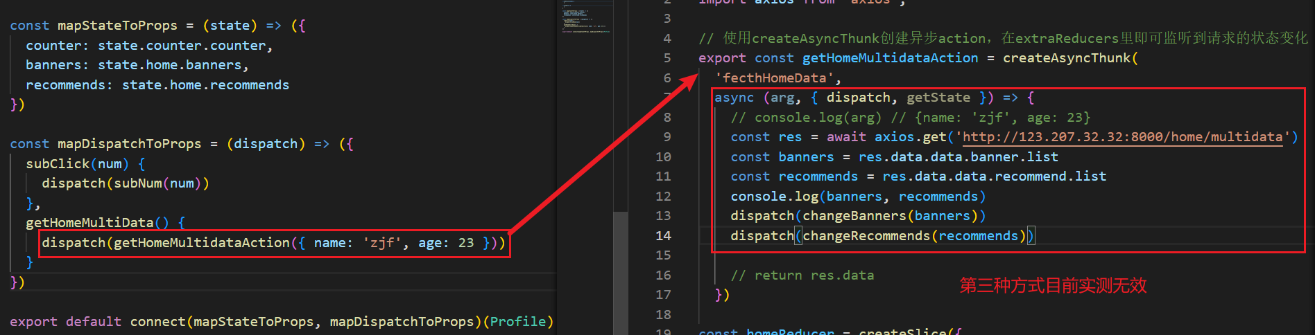
Task: Click 'state.counter.counter' in left editor
Action: 182,46
